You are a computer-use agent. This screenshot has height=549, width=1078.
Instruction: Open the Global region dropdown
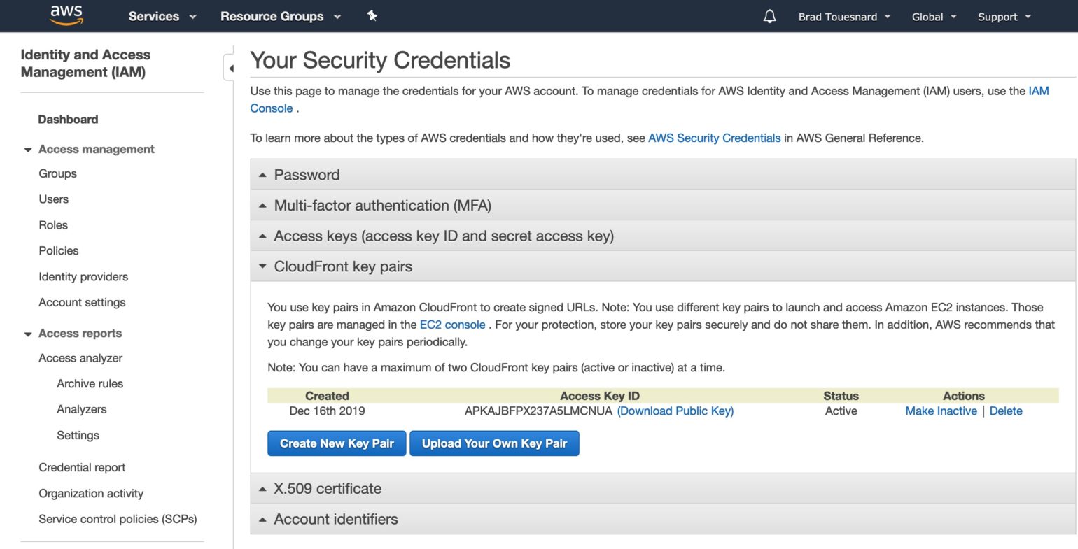[x=934, y=17]
